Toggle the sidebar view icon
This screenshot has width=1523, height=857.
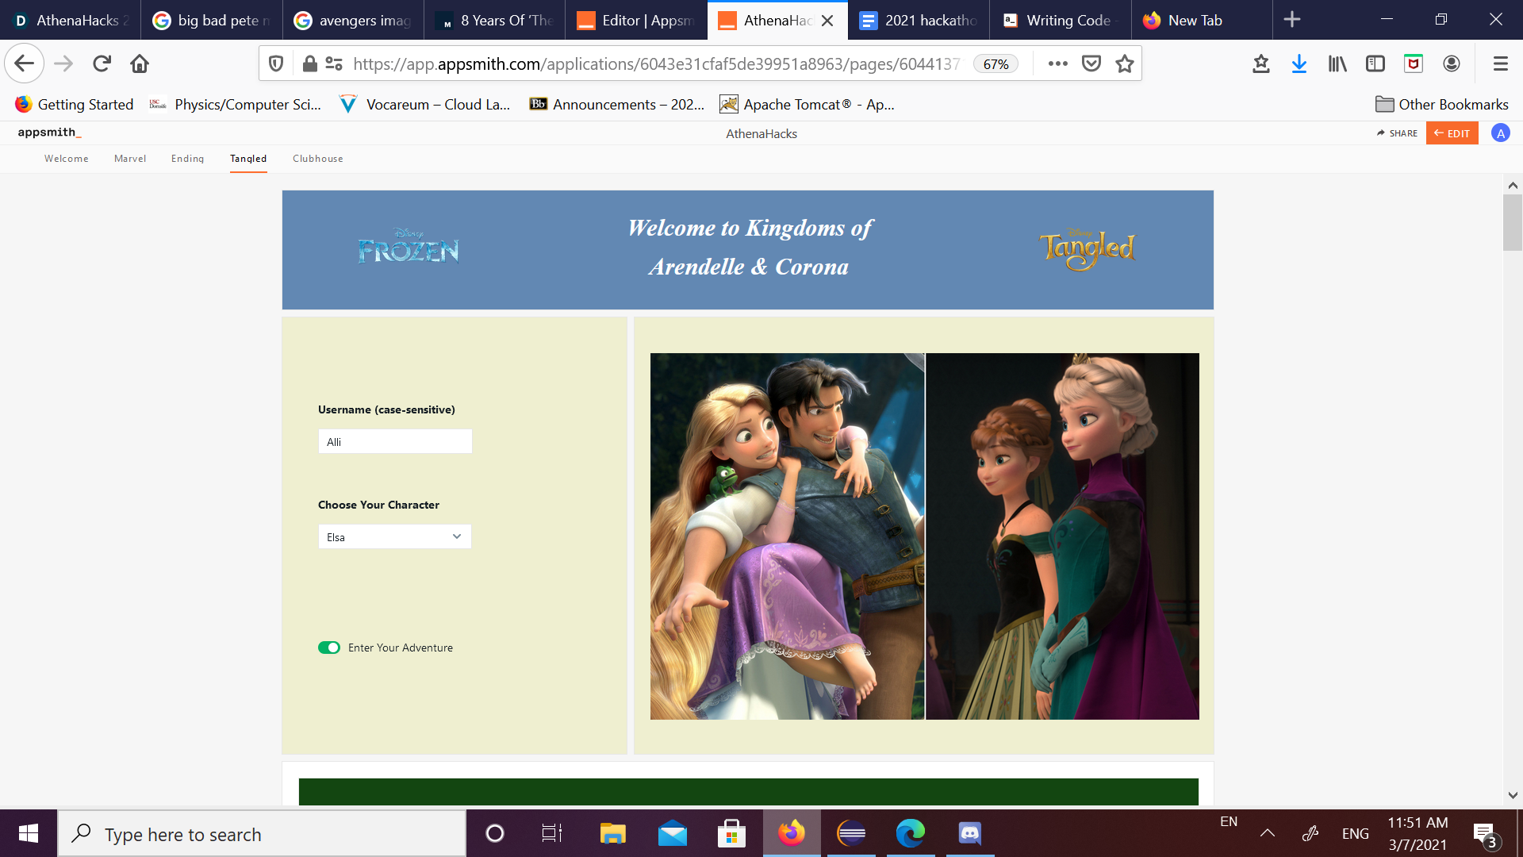point(1375,63)
